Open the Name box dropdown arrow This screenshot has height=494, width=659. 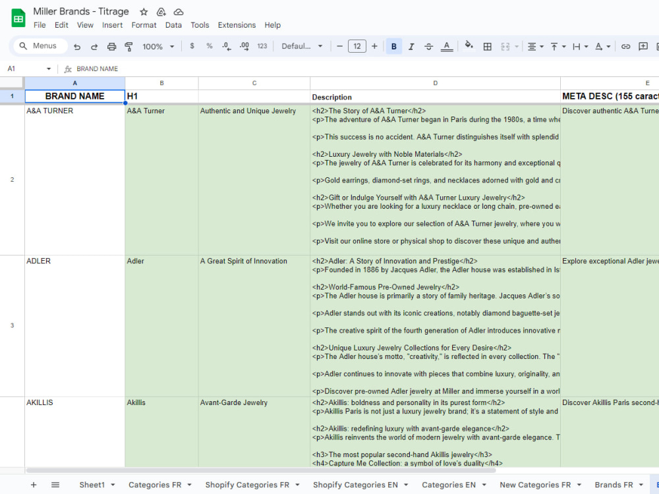pyautogui.click(x=49, y=69)
